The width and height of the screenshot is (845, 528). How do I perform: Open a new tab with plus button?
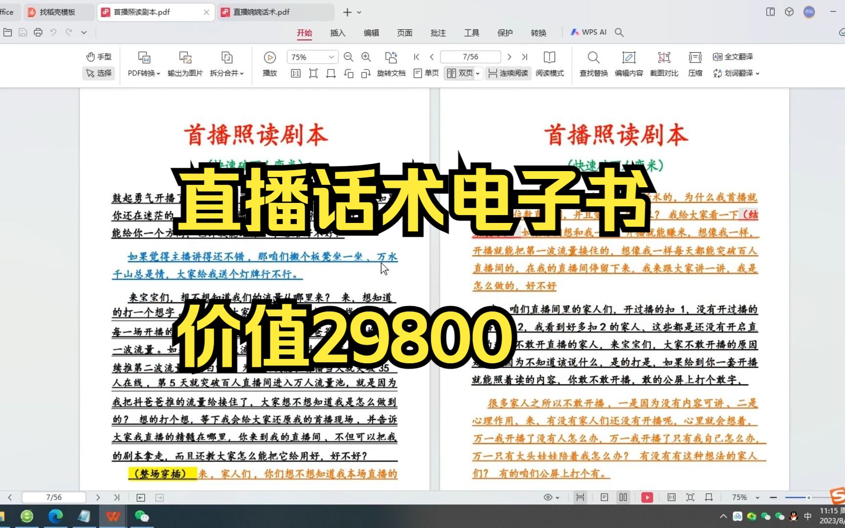tap(347, 12)
